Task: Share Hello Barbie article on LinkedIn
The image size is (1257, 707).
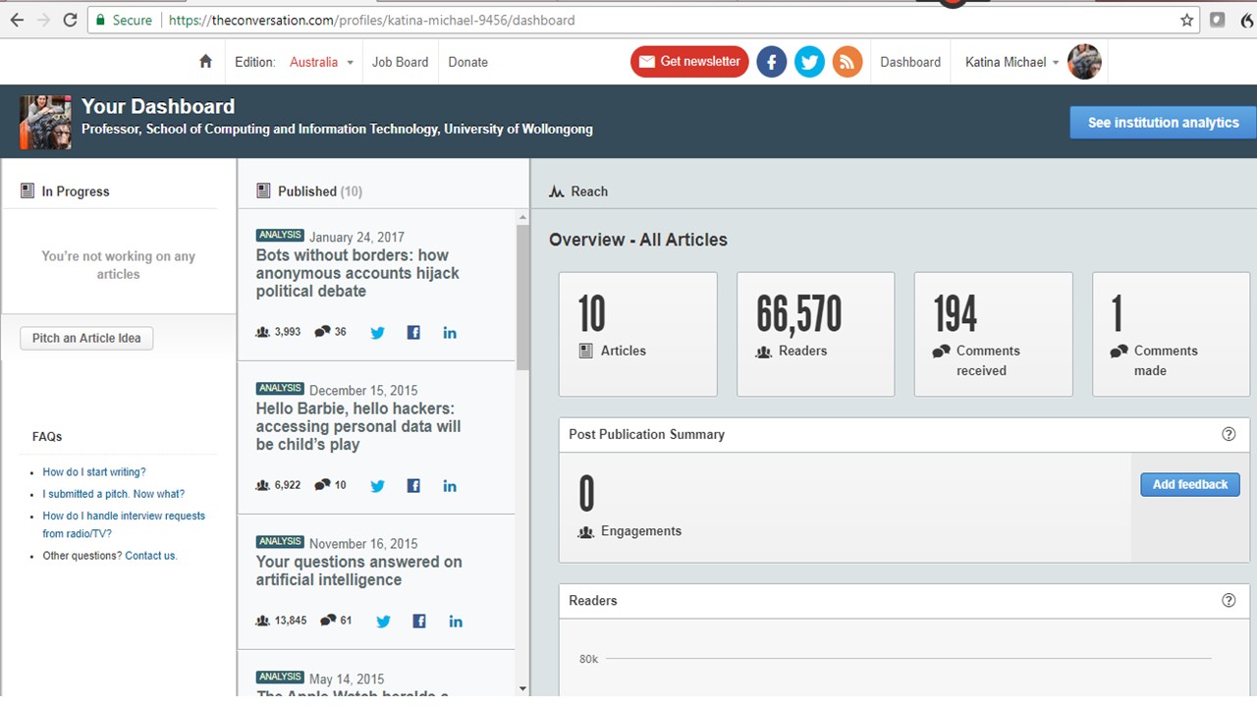Action: (x=450, y=485)
